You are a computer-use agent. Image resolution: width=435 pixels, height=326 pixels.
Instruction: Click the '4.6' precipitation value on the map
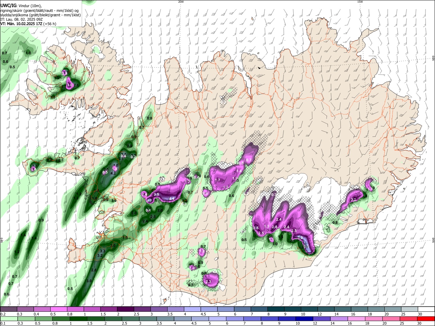[x=116, y=165]
